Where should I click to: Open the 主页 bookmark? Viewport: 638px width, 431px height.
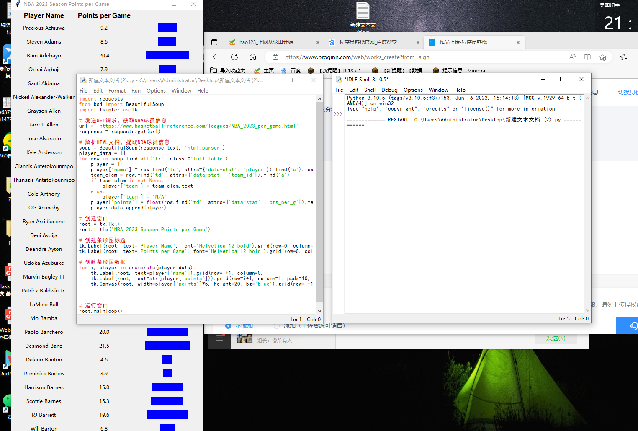[264, 70]
